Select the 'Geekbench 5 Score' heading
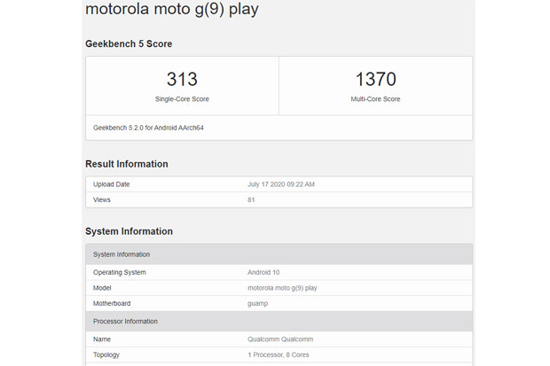Image resolution: width=550 pixels, height=366 pixels. 129,43
